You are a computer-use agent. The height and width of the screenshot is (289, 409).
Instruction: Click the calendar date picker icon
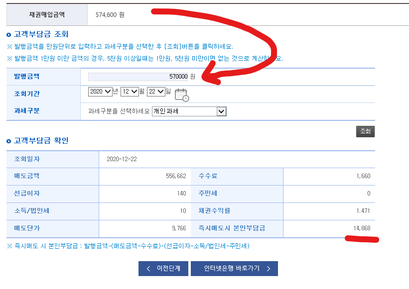(181, 96)
